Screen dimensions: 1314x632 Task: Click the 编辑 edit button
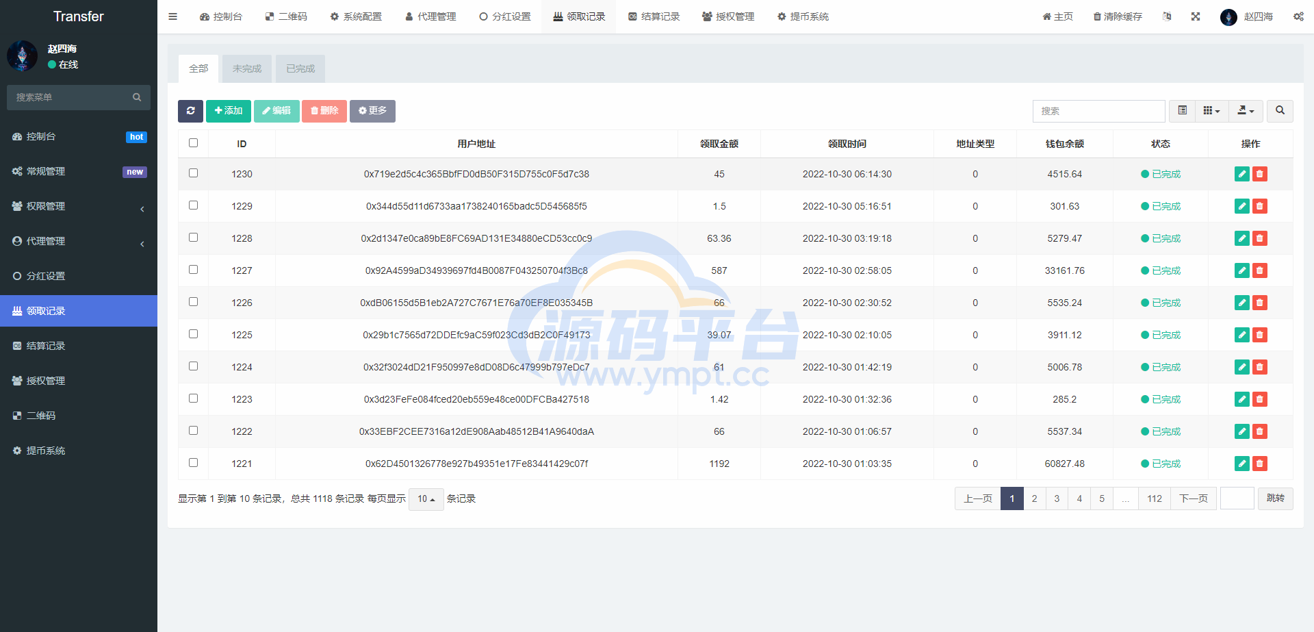tap(276, 111)
